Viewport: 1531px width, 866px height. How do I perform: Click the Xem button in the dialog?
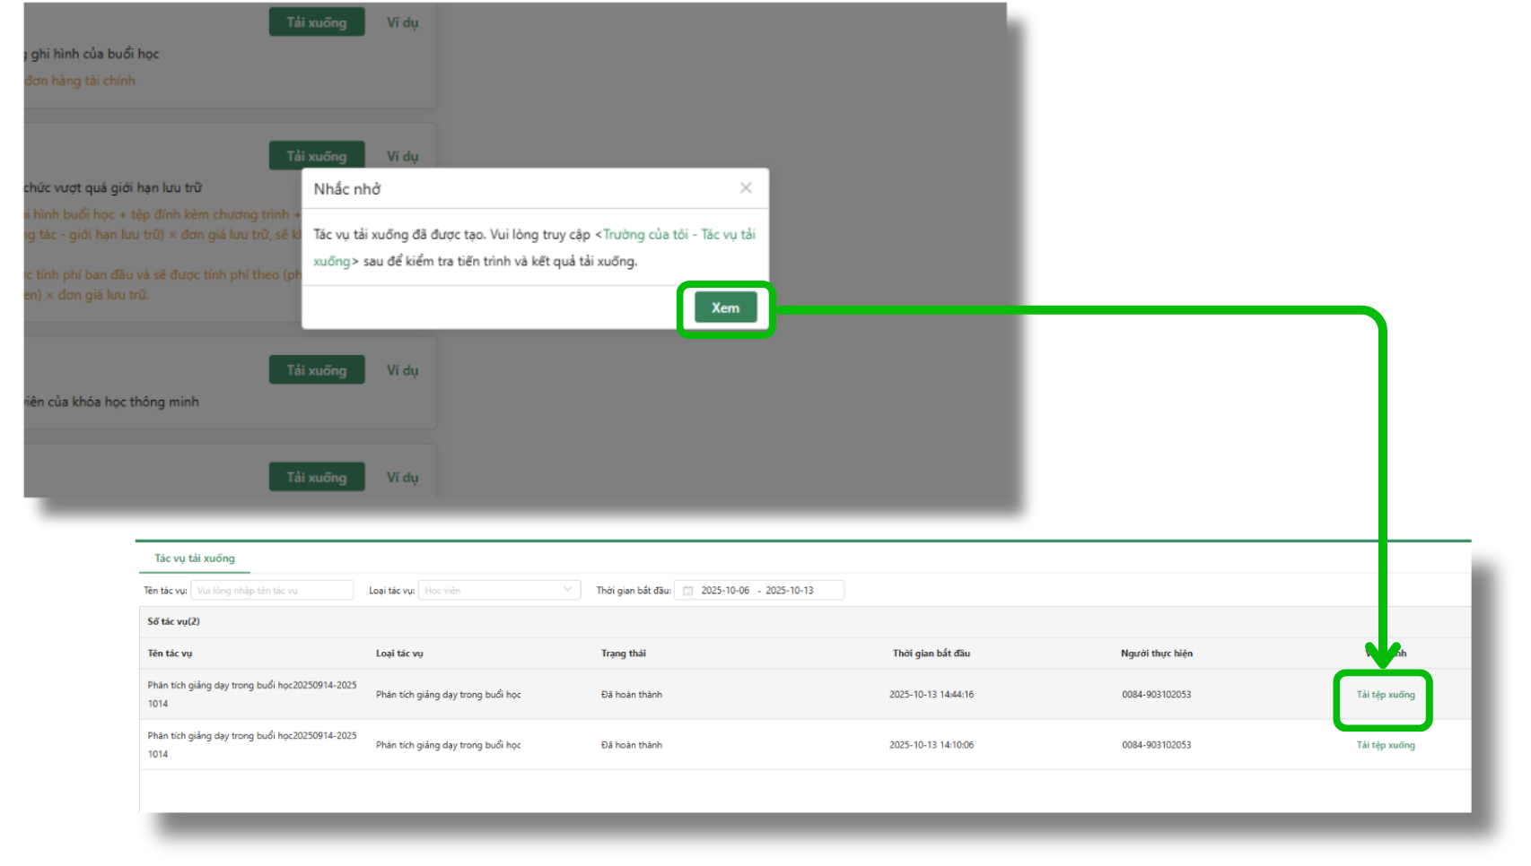(x=725, y=307)
